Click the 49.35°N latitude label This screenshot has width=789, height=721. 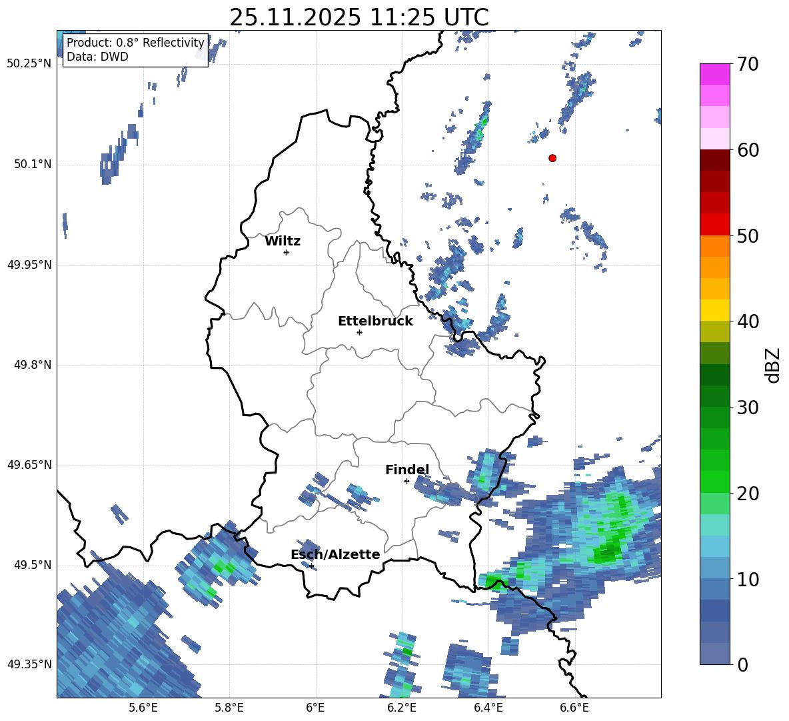click(29, 664)
